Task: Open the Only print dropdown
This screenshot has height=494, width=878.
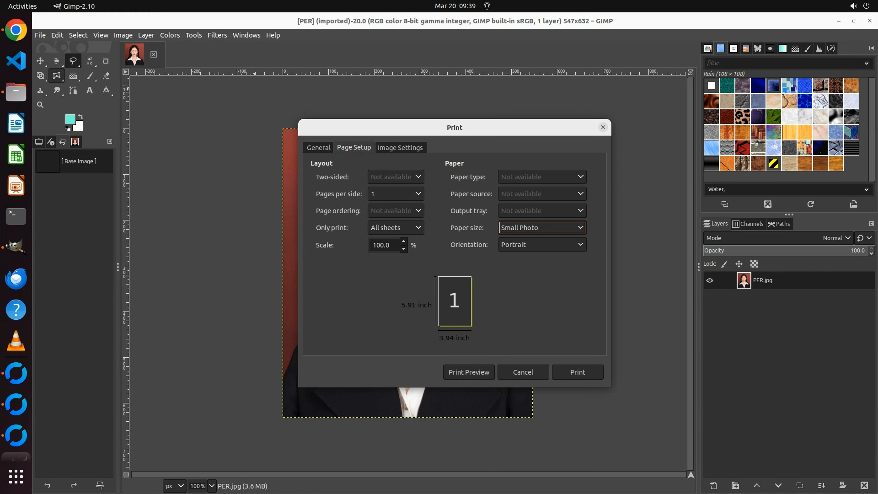Action: pos(396,228)
